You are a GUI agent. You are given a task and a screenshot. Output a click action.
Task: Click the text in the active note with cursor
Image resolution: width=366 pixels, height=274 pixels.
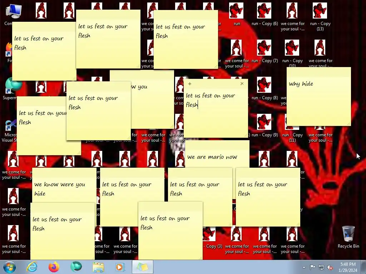click(x=210, y=100)
